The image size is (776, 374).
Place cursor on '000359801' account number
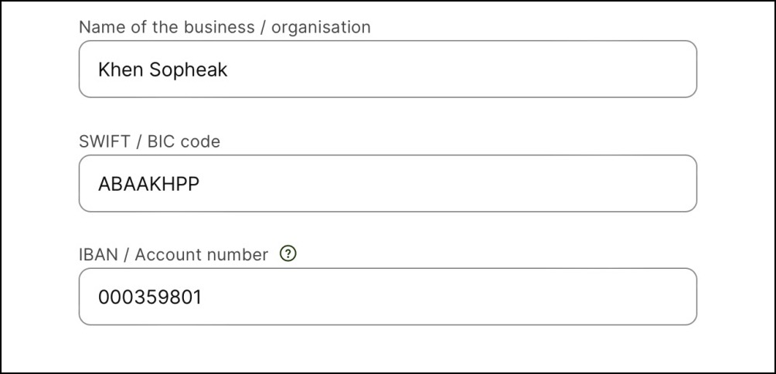[x=149, y=297]
